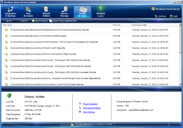Open the Server Storage tab
The height and width of the screenshot is (128, 183).
coord(64,12)
